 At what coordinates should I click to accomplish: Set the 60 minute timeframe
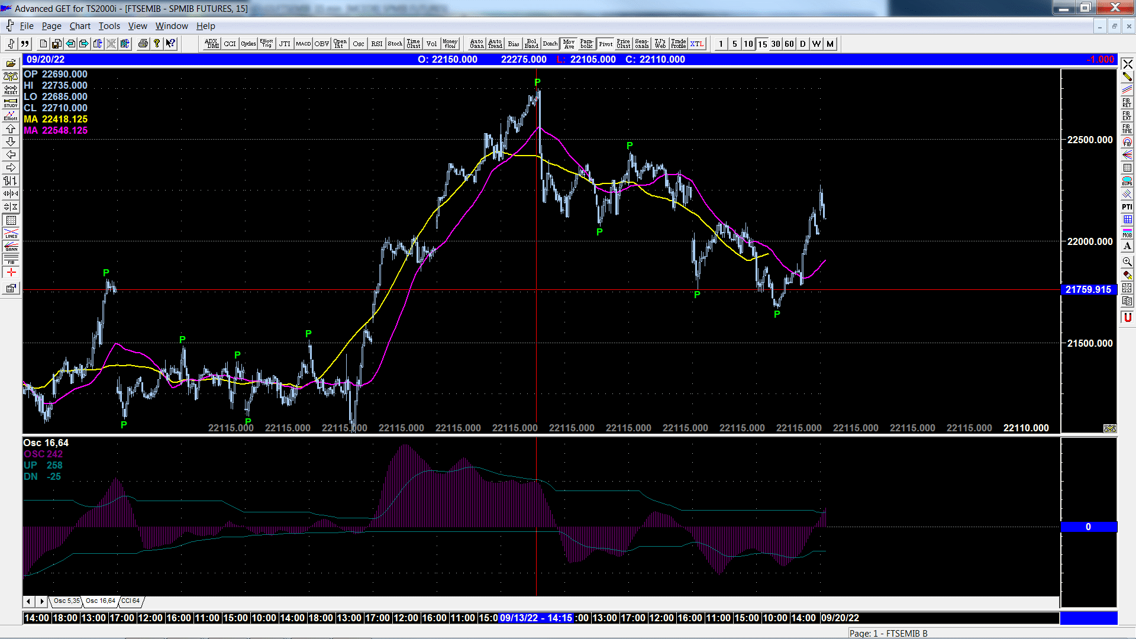(x=789, y=44)
